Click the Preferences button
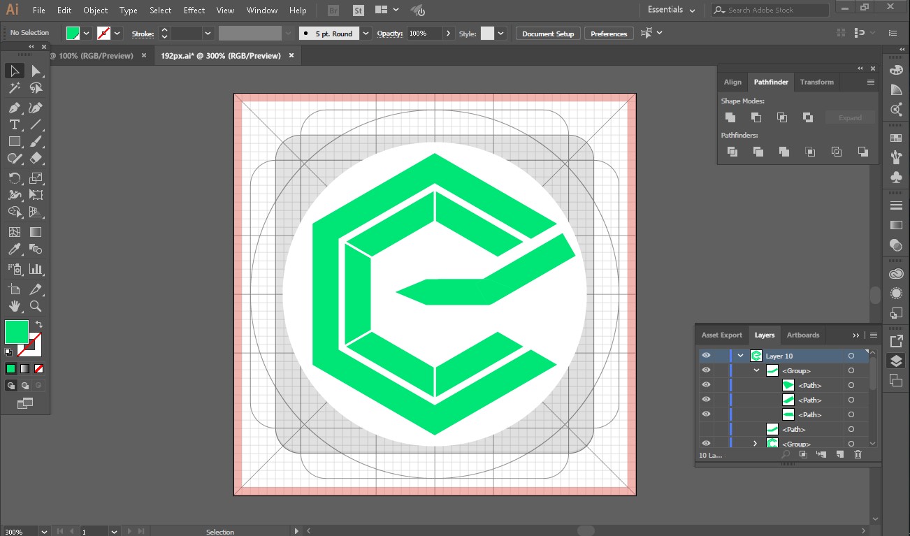This screenshot has width=910, height=536. point(609,34)
